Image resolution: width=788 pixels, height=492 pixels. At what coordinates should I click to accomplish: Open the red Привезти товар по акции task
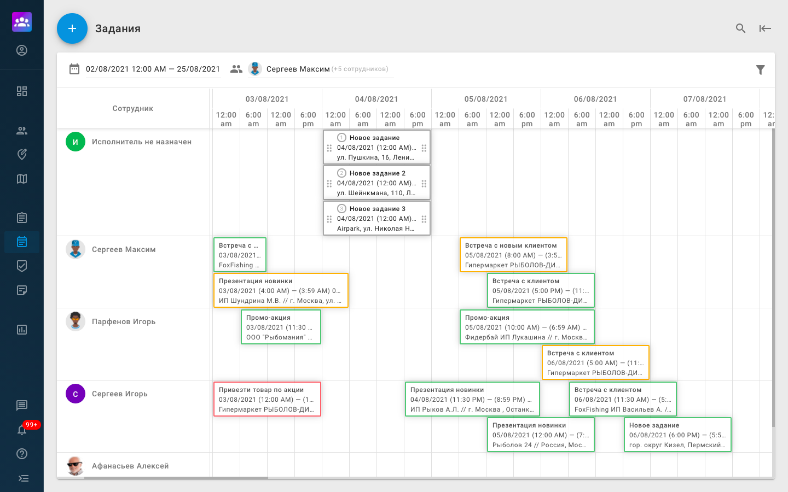pyautogui.click(x=267, y=399)
